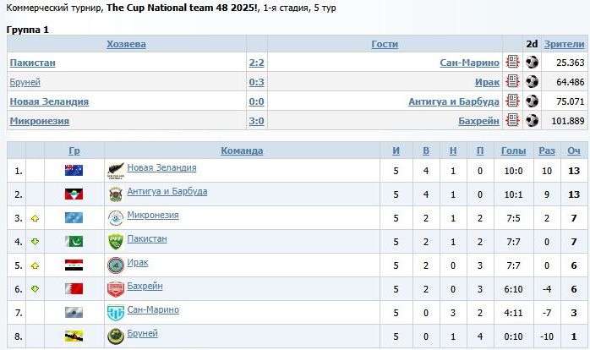Click the Pakistan team crest in the standings

point(116,242)
